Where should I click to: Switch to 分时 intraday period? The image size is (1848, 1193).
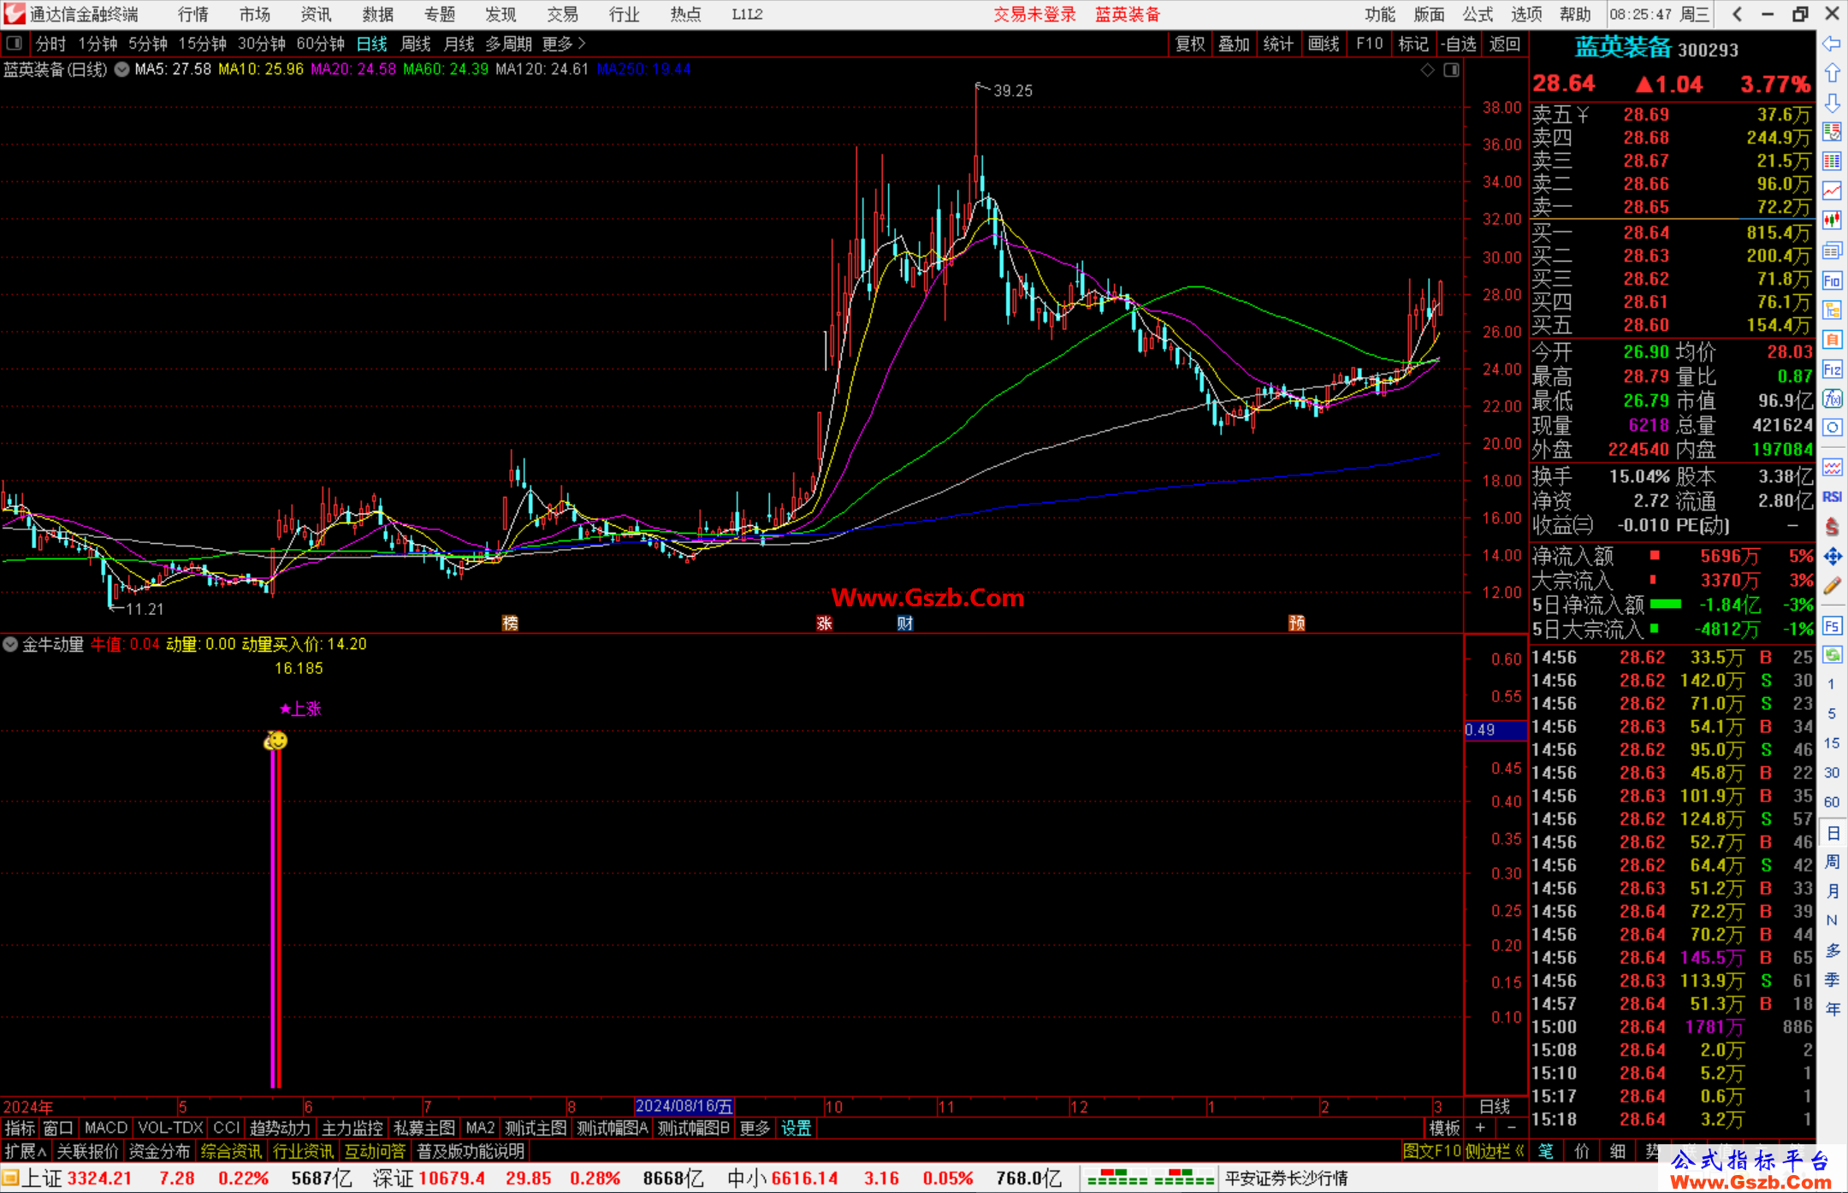point(50,44)
